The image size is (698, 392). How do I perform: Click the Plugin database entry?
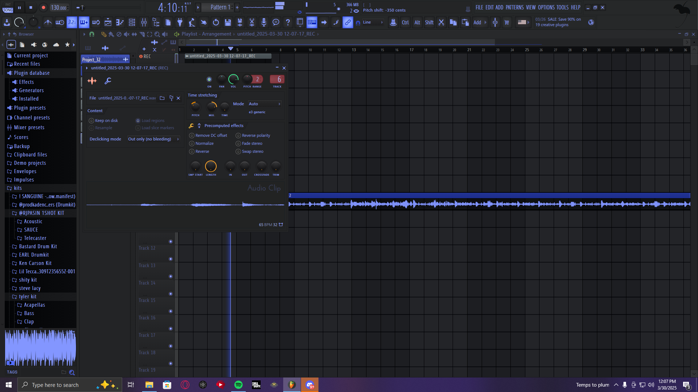32,73
